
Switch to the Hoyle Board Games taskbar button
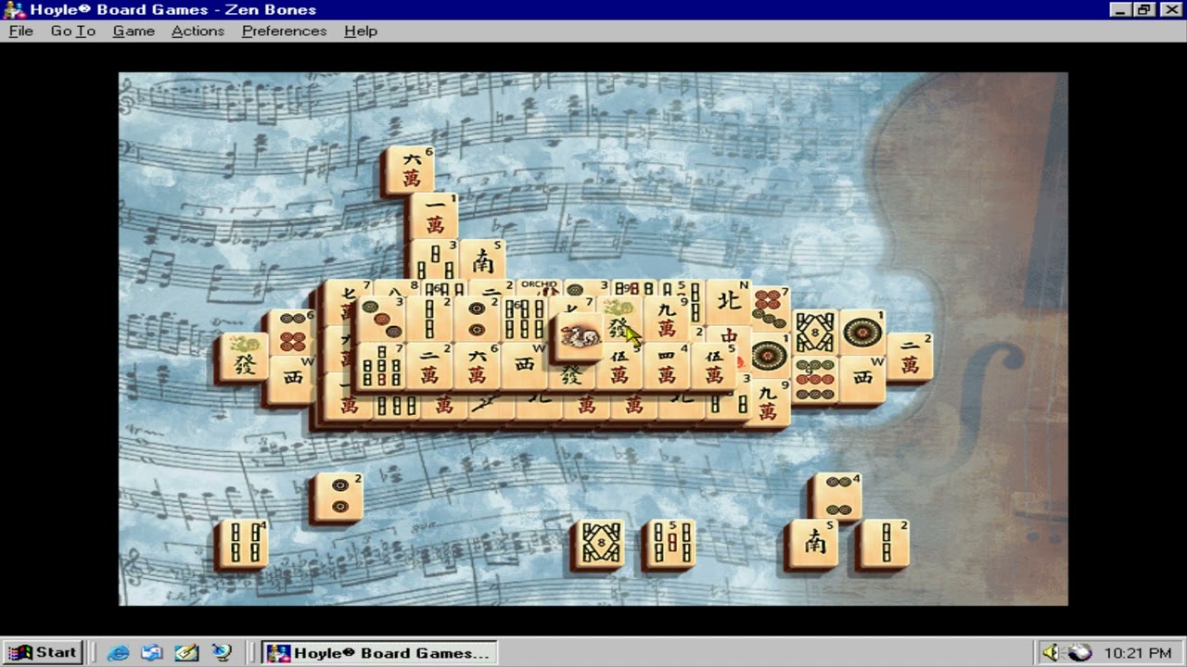[x=379, y=652]
